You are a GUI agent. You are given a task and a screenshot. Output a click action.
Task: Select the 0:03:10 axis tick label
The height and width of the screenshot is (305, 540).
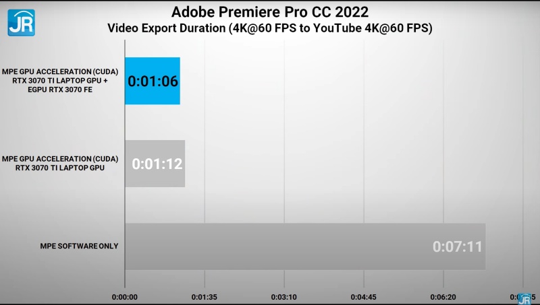tap(284, 296)
